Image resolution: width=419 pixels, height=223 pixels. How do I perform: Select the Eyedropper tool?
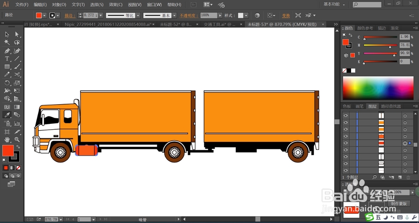pyautogui.click(x=7, y=115)
